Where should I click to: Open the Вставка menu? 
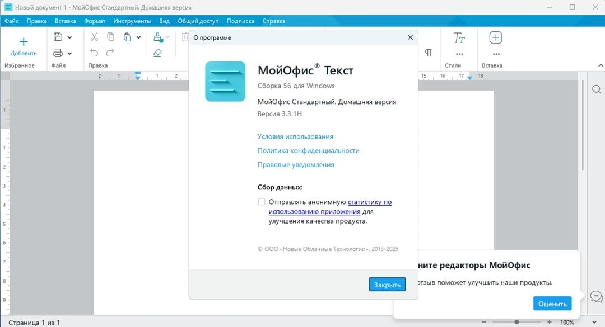(x=65, y=21)
